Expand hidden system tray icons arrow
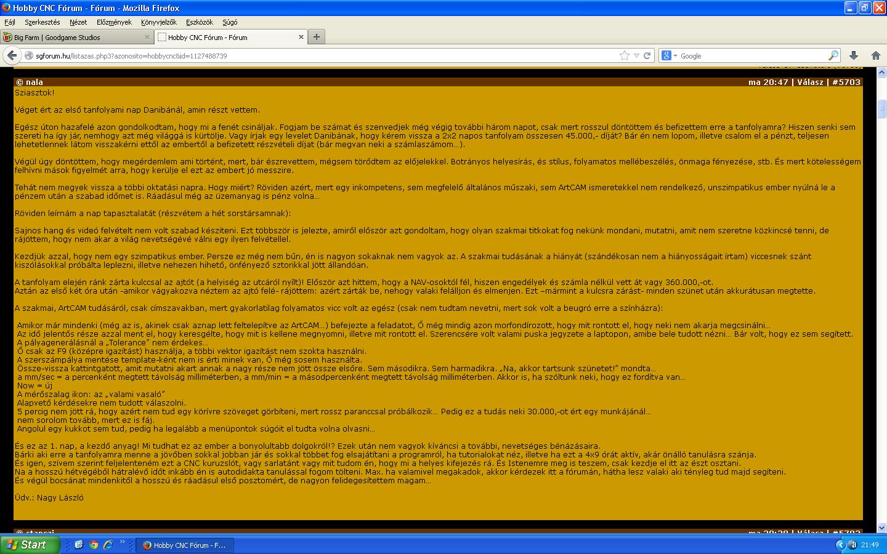The image size is (887, 554). pos(840,545)
